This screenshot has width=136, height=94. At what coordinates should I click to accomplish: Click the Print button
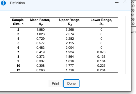pyautogui.click(x=55, y=83)
